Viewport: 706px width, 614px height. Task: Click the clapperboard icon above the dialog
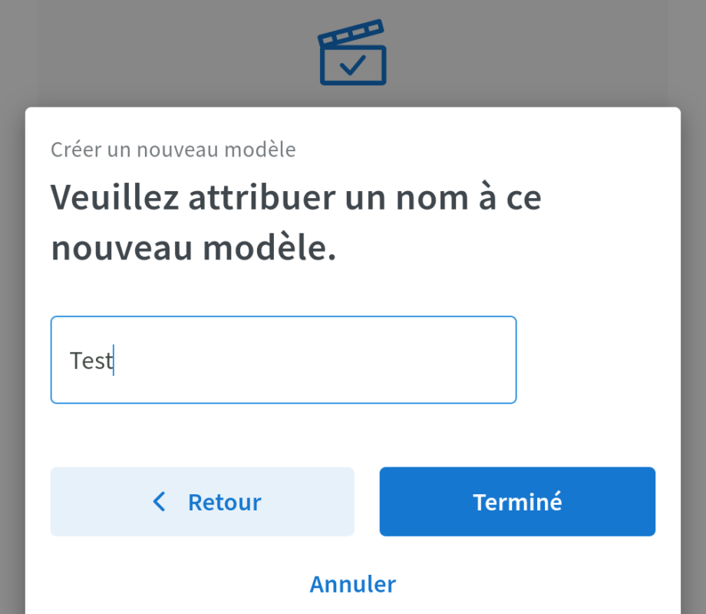pyautogui.click(x=352, y=54)
